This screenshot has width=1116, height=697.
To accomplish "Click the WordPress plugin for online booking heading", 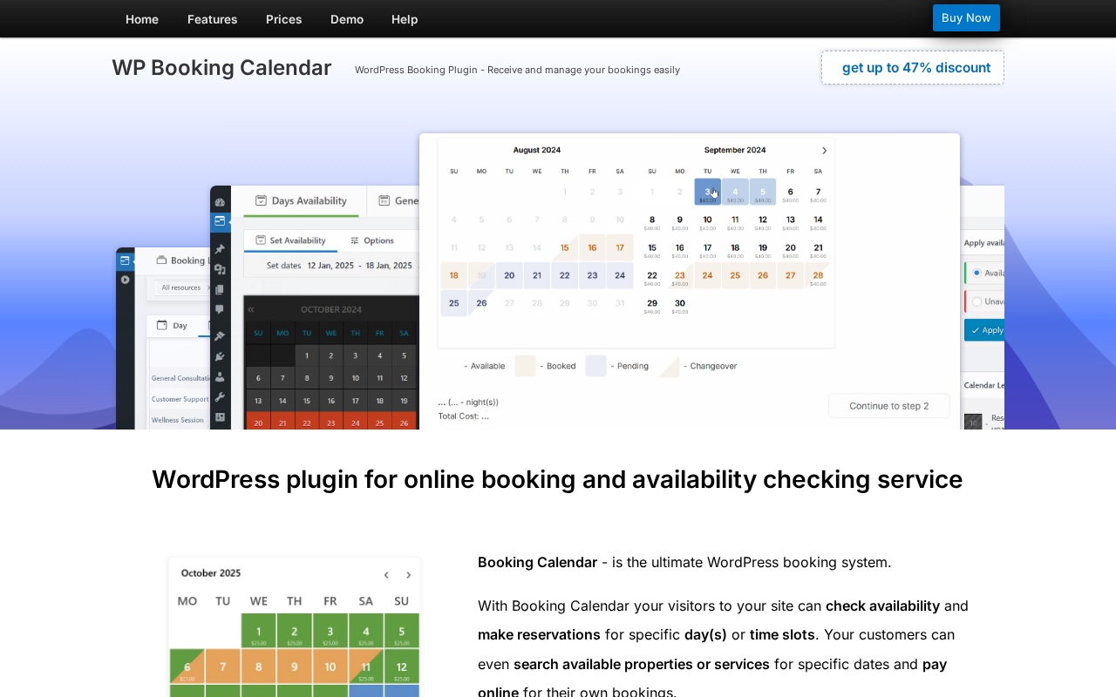I will pyautogui.click(x=557, y=480).
